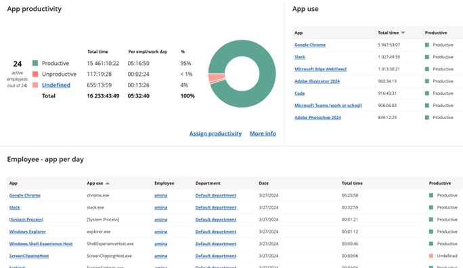Open amina in the slack.exe row
This screenshot has width=463, height=268.
coord(160,208)
